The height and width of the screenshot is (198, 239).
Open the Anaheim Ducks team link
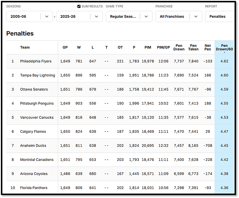33,146
